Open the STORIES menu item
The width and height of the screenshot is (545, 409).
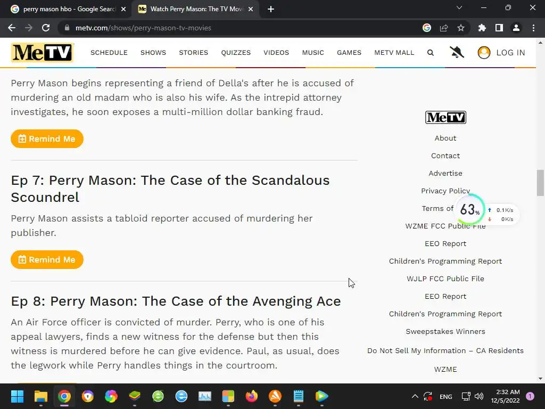click(194, 53)
